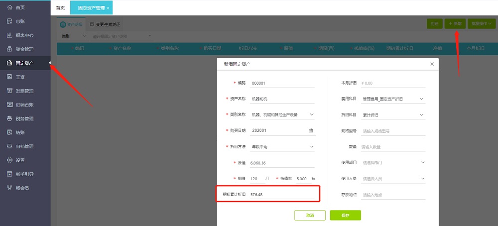Click the 数量 input field
This screenshot has height=226, width=498.
(x=393, y=147)
